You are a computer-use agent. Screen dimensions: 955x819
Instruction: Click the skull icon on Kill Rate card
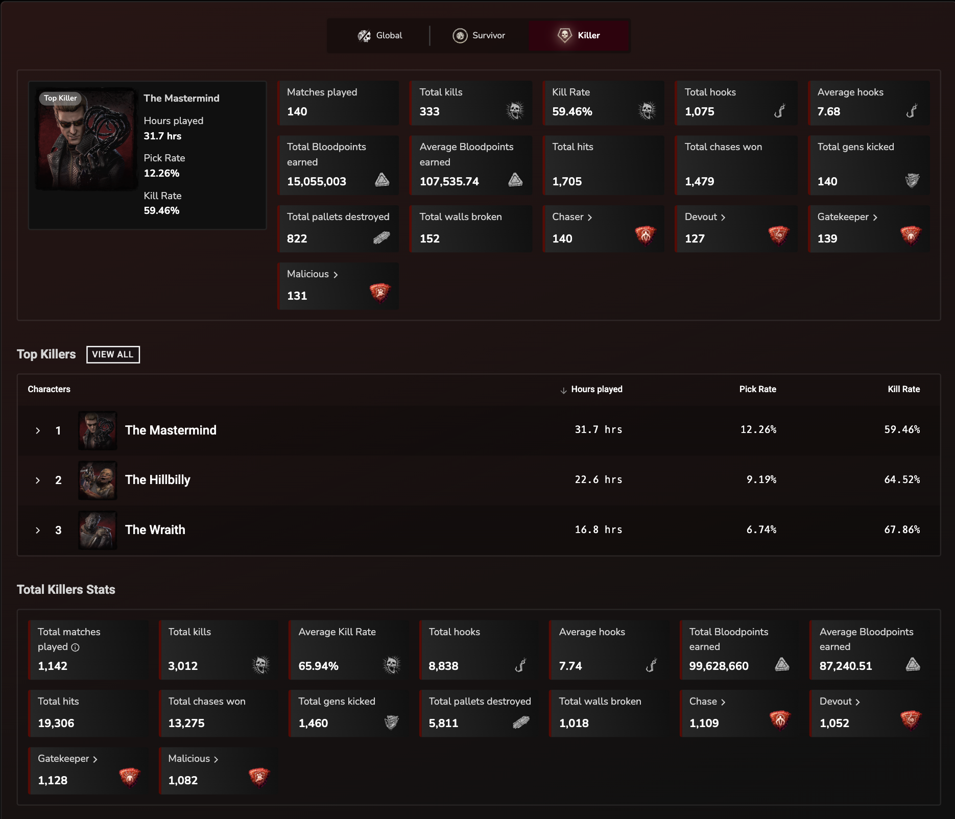tap(647, 110)
